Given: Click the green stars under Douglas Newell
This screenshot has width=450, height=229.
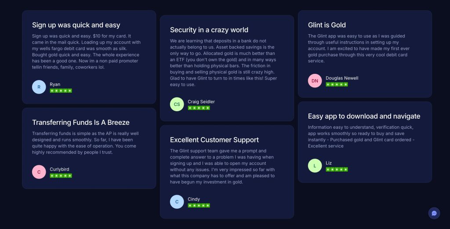Looking at the screenshot, I should pos(337,84).
